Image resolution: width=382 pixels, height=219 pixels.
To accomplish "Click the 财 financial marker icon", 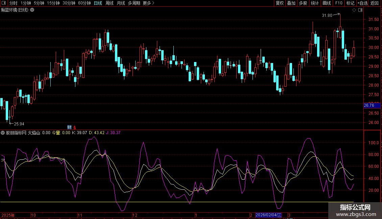I will click(69, 127).
